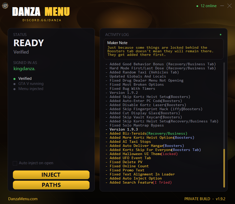Minimize the Danza Menu window
Image resolution: width=235 pixels, height=204 pixels.
222,6
